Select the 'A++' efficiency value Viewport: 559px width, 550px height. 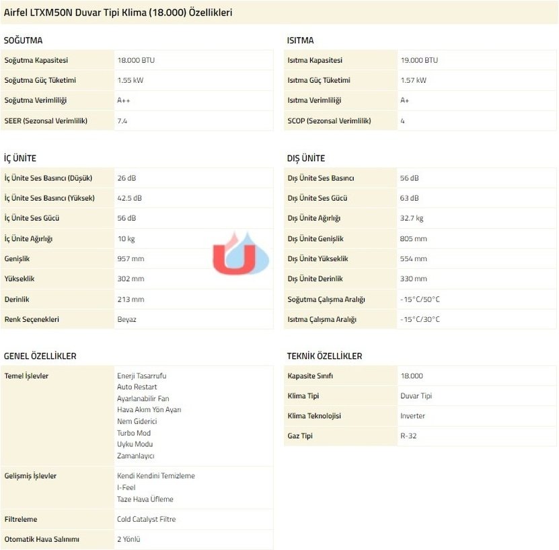pos(124,100)
